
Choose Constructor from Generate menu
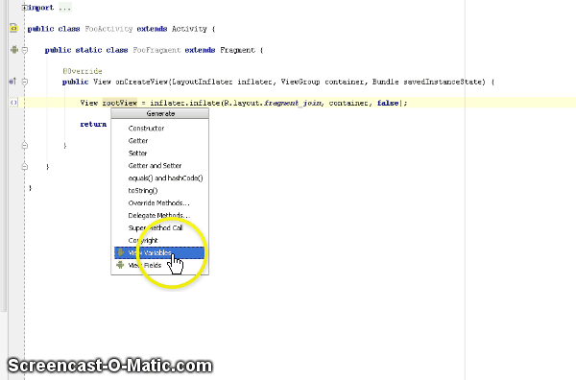(146, 129)
